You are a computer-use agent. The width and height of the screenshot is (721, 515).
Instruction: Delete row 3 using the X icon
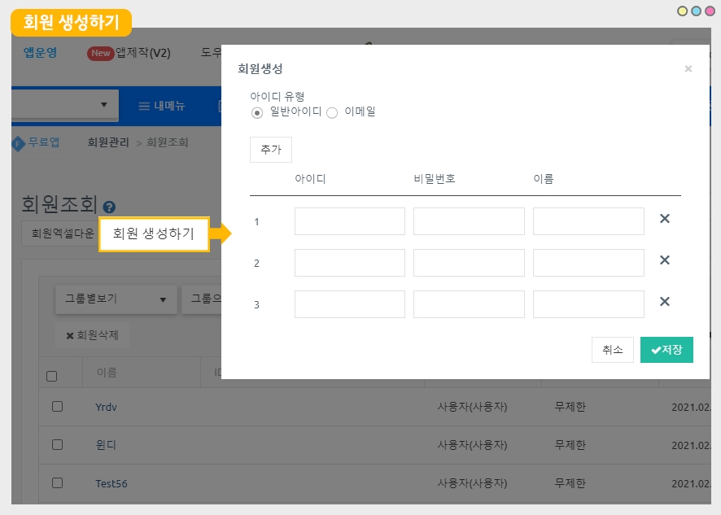pos(664,302)
